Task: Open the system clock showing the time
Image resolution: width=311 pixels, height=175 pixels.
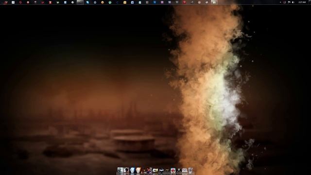Action: click(x=302, y=2)
